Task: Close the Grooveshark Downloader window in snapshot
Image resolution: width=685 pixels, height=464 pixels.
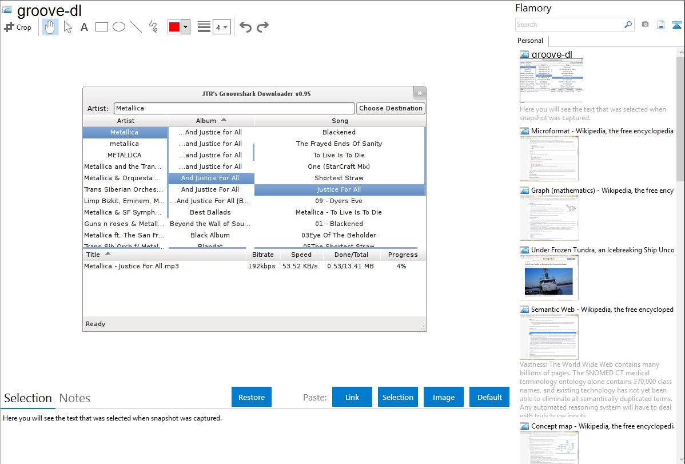Action: (419, 93)
